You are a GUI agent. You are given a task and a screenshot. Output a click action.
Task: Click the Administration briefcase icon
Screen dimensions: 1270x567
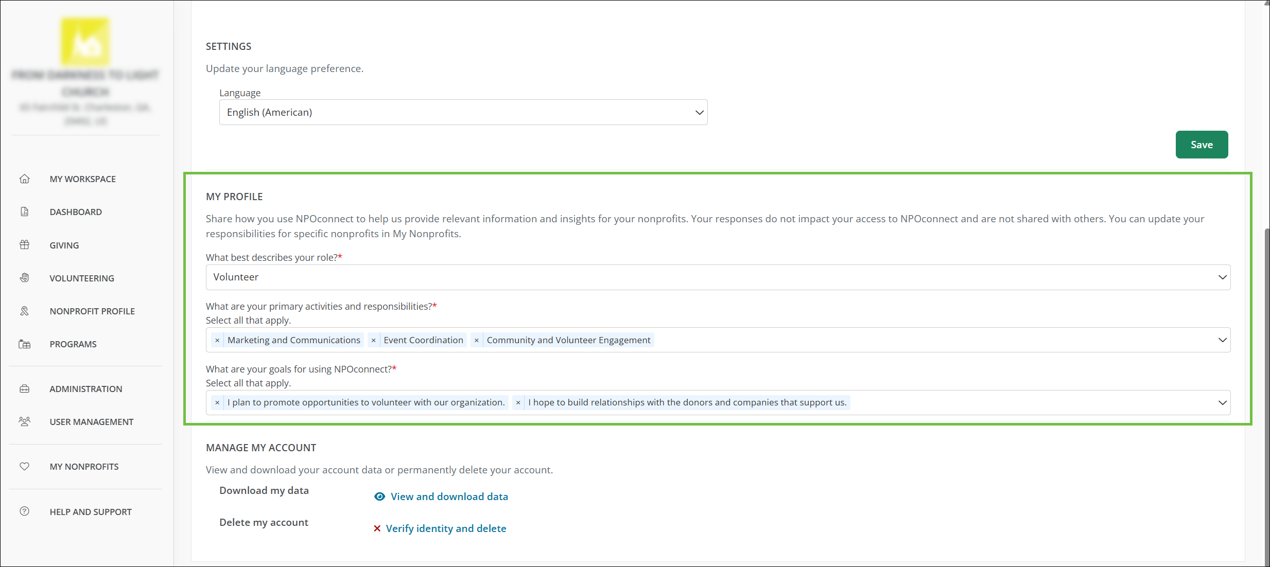[24, 389]
